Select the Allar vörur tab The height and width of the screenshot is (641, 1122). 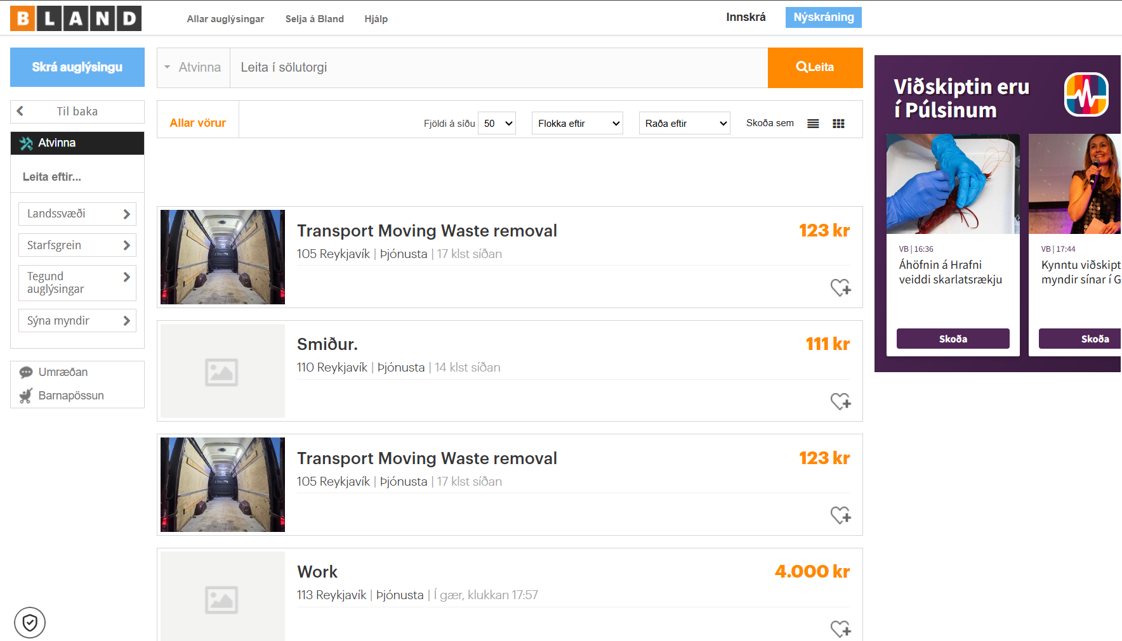pyautogui.click(x=198, y=123)
